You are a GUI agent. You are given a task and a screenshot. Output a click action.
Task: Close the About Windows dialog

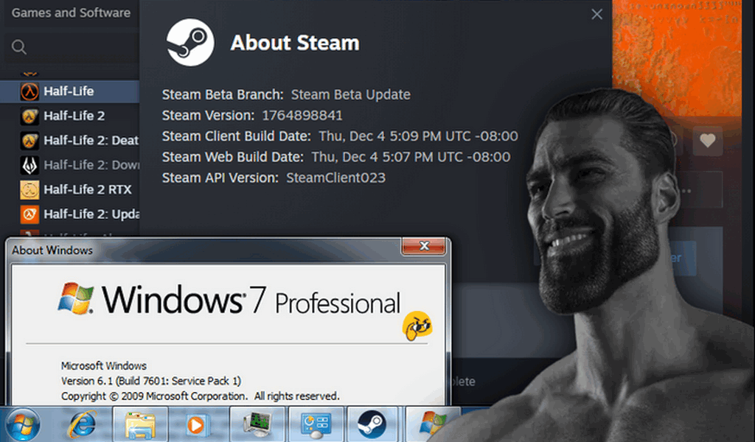click(424, 246)
